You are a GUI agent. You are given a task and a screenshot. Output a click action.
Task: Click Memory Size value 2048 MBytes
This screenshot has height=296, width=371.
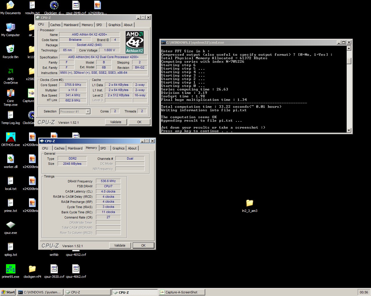coord(72,164)
